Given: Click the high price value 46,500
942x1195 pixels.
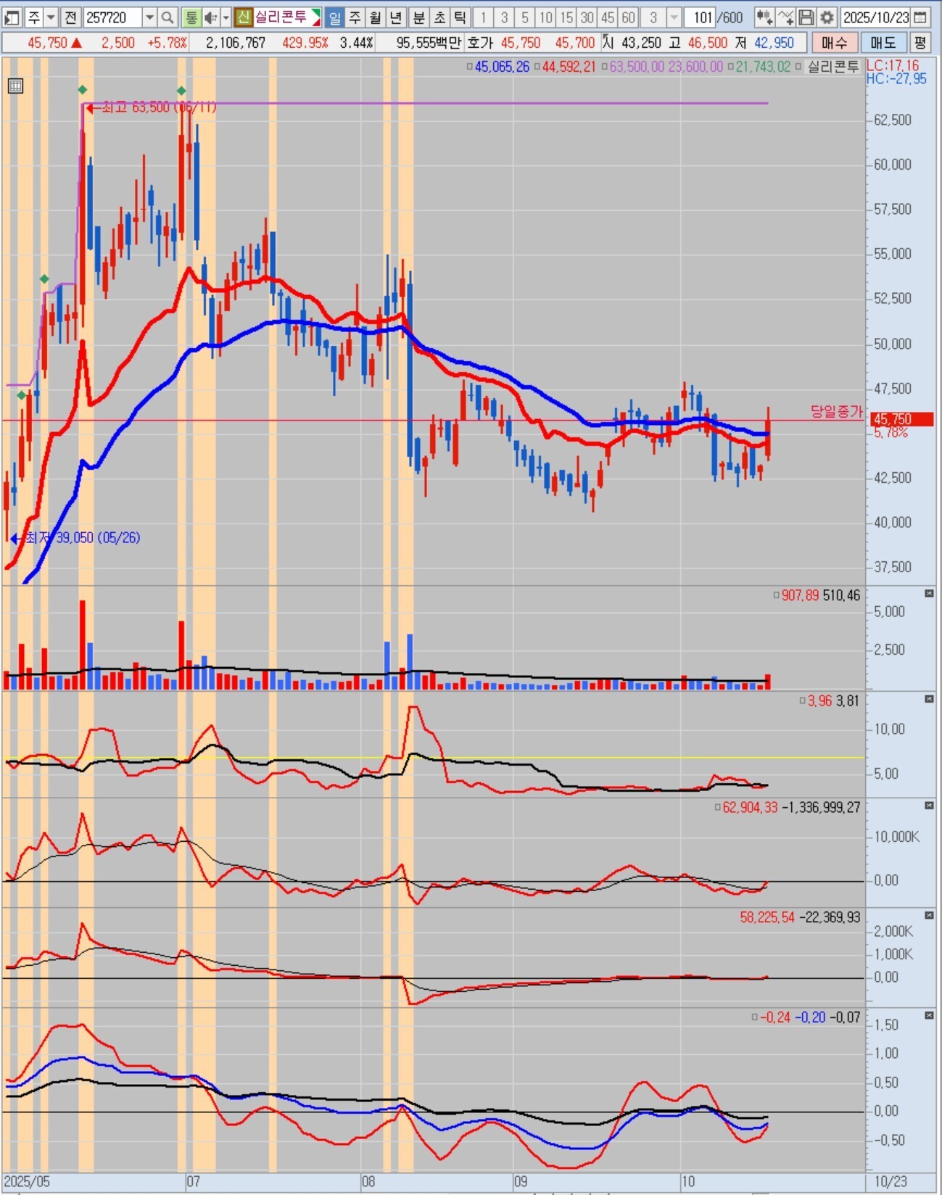Looking at the screenshot, I should click(707, 43).
